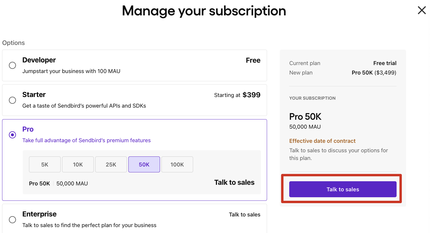Click the purple Talk to sales button
This screenshot has width=430, height=233.
pos(342,189)
